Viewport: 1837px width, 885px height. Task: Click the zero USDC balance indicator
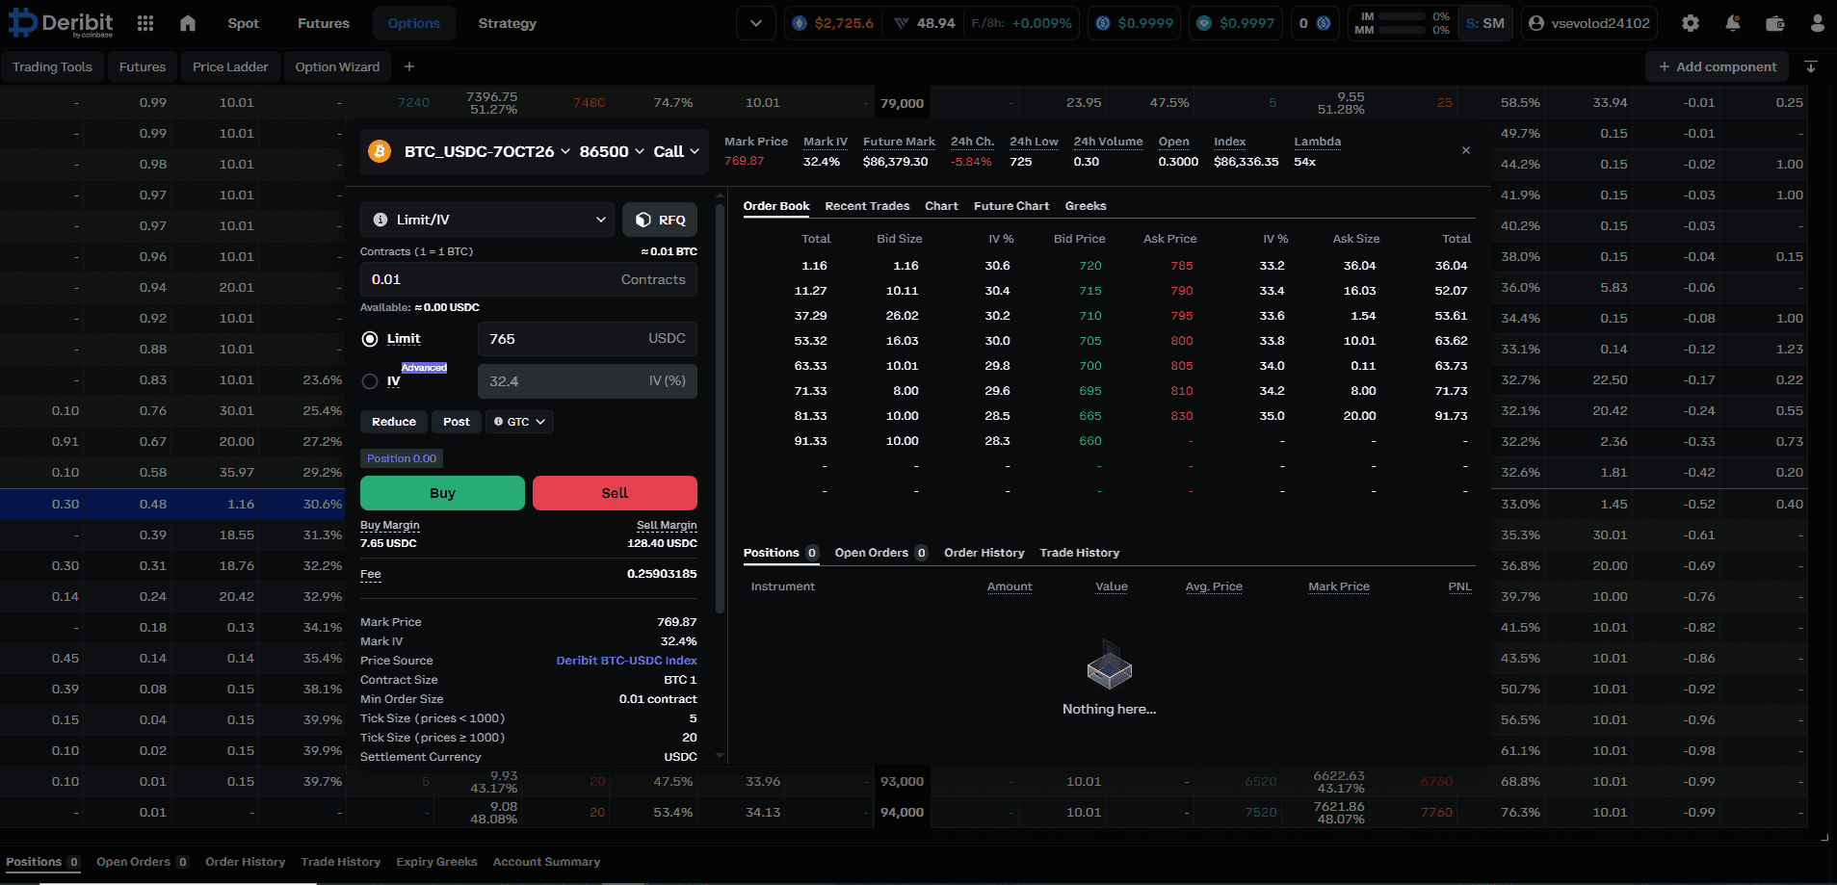(1315, 23)
